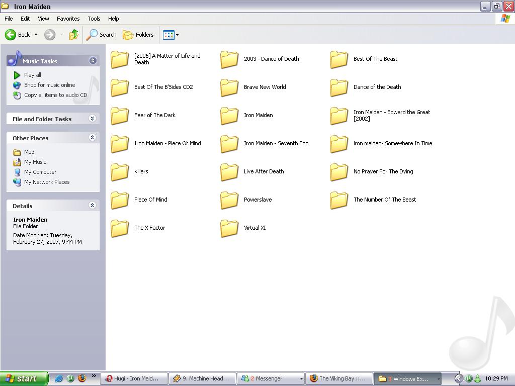
Task: Launch Internet Explorer from Quick Launch
Action: (58, 378)
